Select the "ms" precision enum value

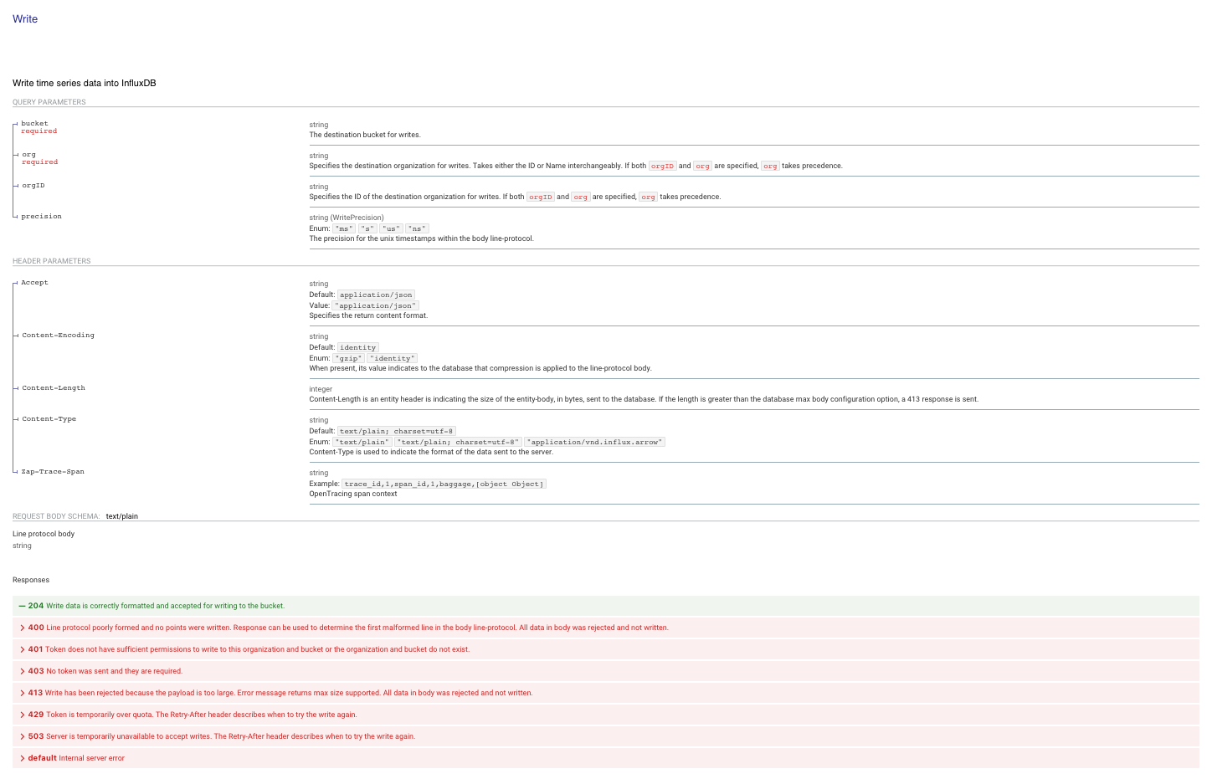point(344,228)
